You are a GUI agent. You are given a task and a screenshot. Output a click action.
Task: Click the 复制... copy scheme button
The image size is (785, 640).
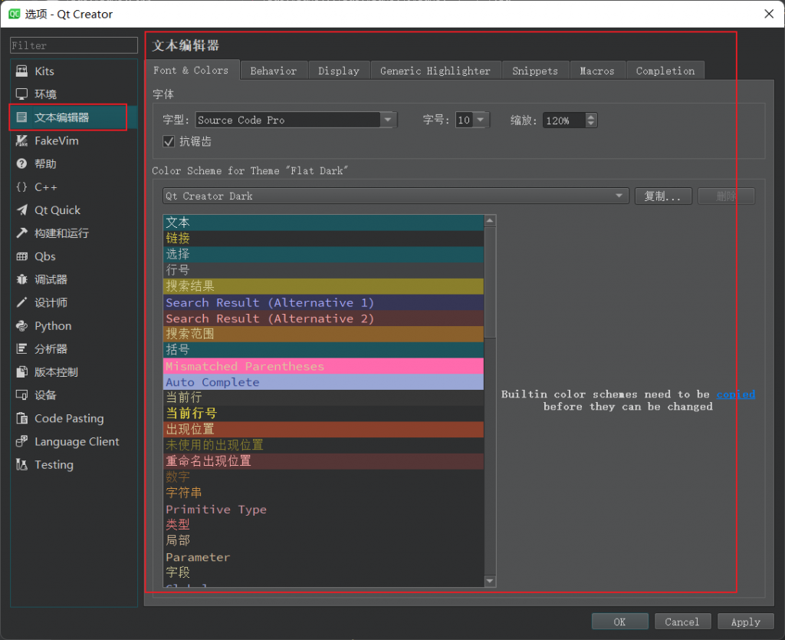click(x=663, y=196)
